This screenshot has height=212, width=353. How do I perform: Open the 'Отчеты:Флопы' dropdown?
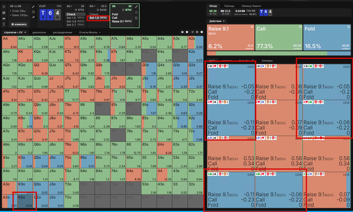[x=89, y=32]
